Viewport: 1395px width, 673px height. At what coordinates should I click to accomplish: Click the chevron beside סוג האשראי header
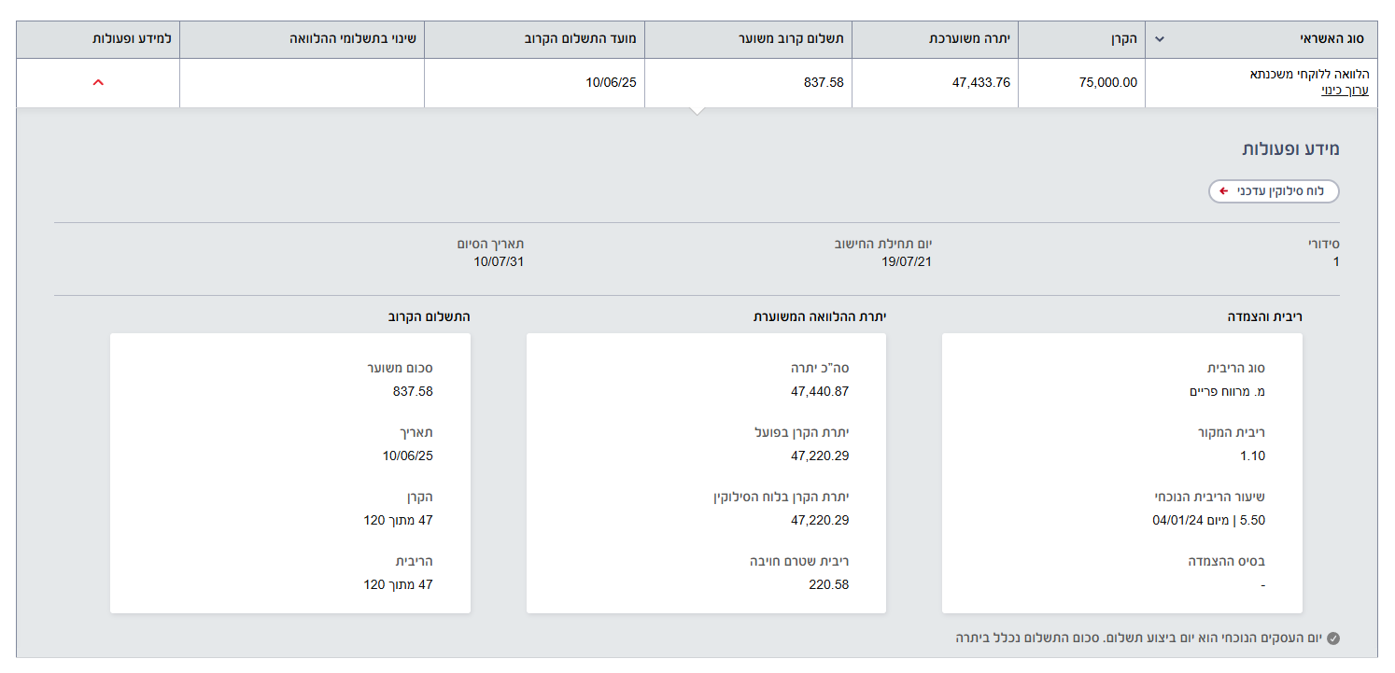pyautogui.click(x=1160, y=39)
